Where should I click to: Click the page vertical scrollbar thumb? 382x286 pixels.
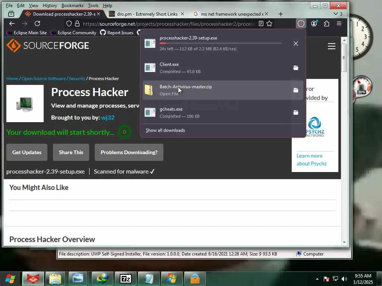(x=344, y=58)
